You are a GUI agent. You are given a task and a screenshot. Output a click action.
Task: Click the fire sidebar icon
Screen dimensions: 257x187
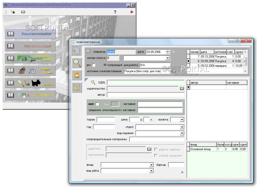pos(77,75)
